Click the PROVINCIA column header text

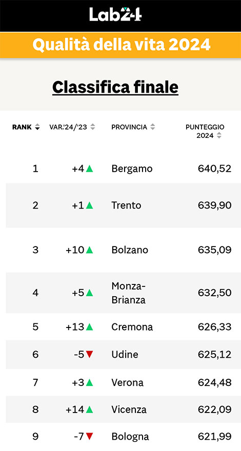tap(129, 127)
